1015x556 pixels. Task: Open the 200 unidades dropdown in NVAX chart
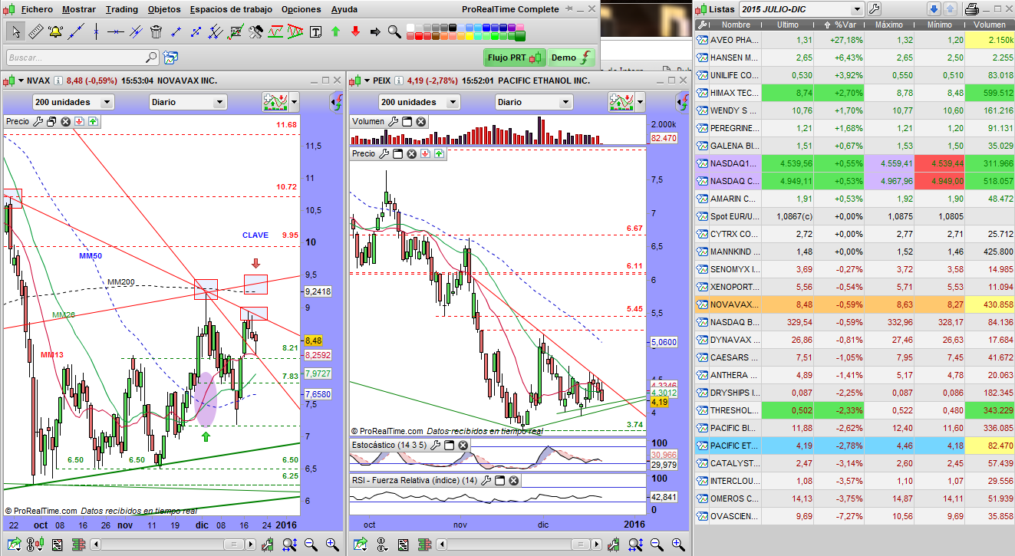click(x=74, y=102)
